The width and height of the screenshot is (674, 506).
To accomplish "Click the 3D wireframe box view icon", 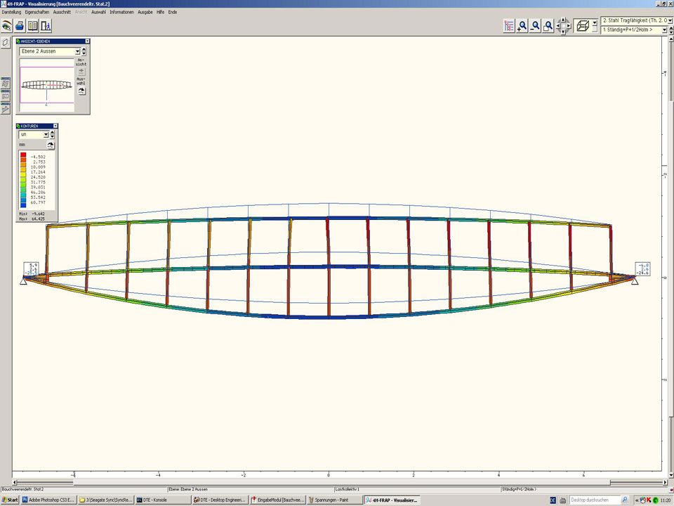I will tap(582, 26).
